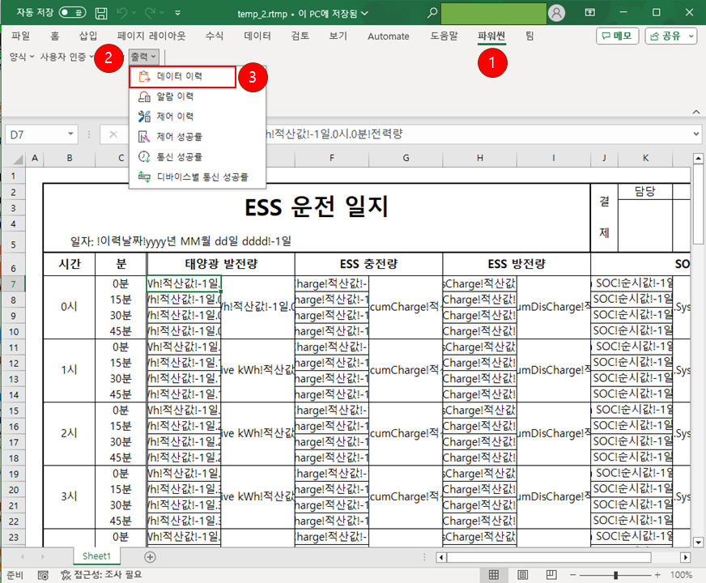Add a new sheet with the plus icon

(150, 557)
